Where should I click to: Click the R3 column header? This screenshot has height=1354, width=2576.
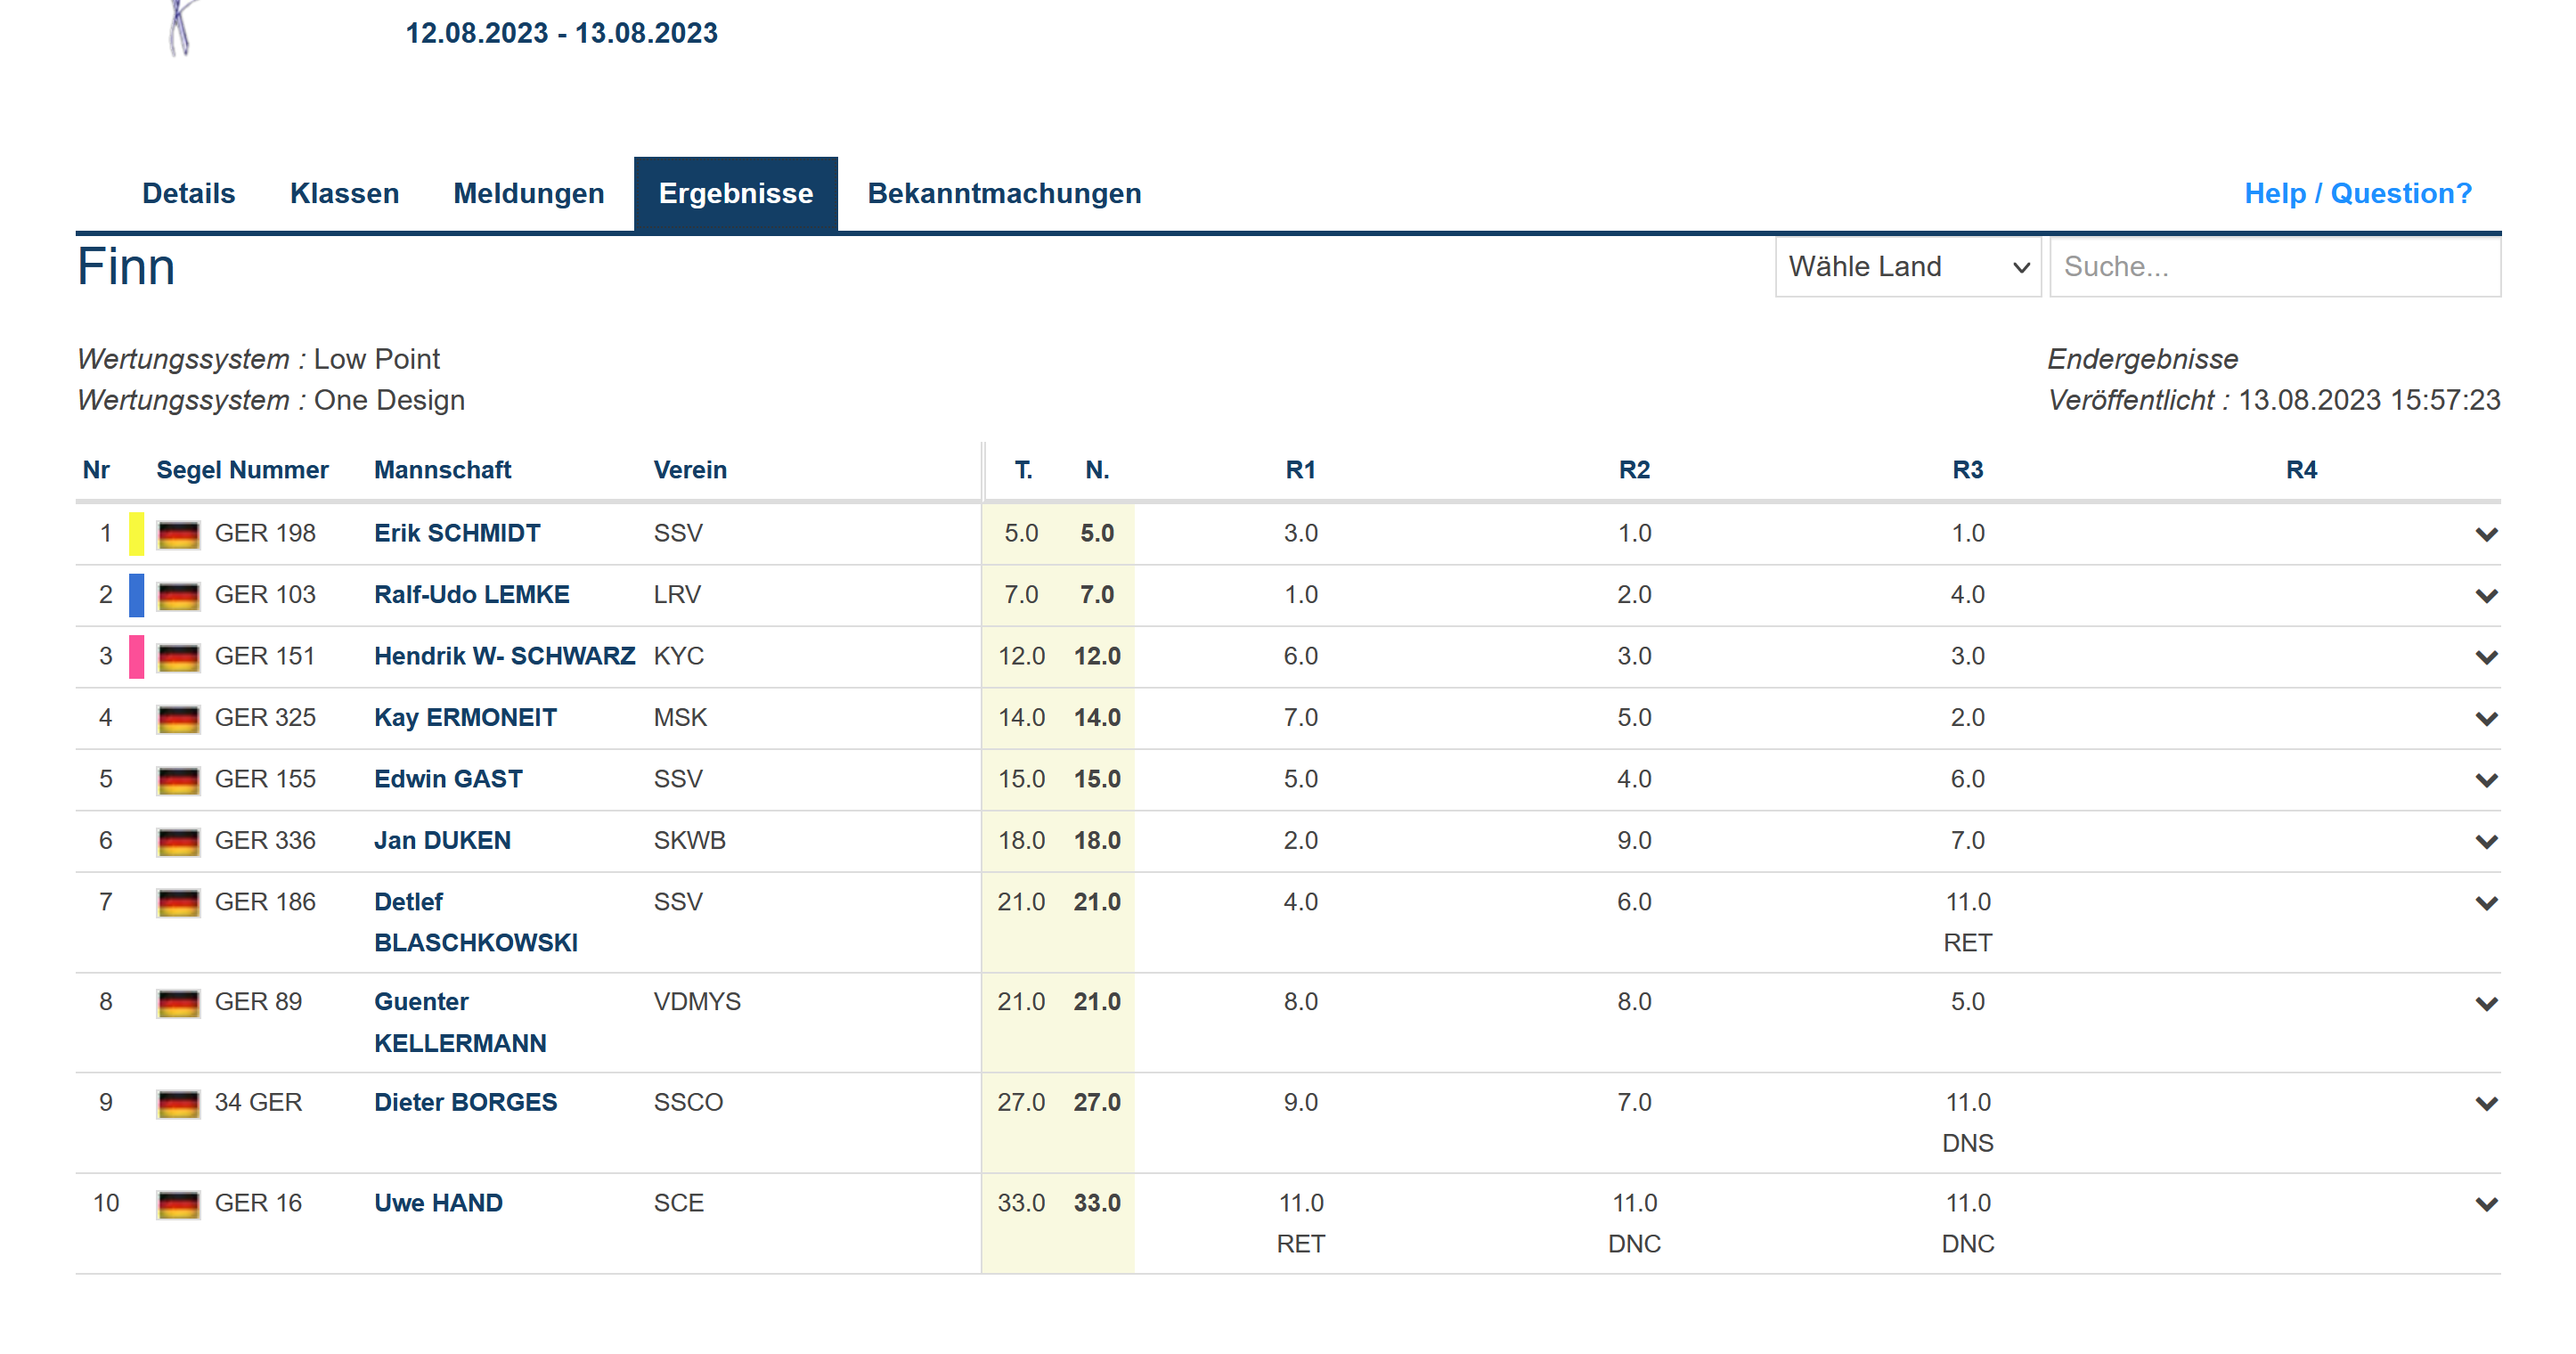tap(1967, 469)
